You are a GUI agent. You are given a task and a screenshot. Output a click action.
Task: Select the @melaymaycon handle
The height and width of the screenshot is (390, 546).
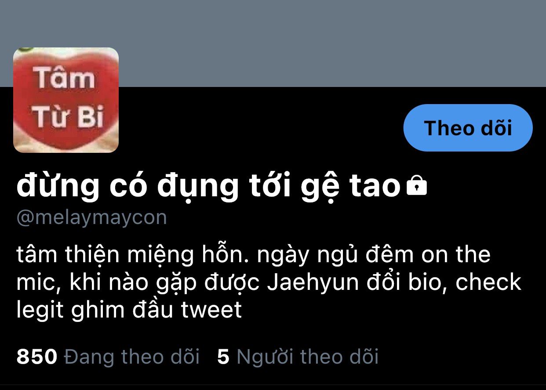pos(91,218)
